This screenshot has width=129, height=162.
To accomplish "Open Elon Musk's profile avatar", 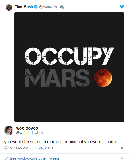I will point(9,8).
